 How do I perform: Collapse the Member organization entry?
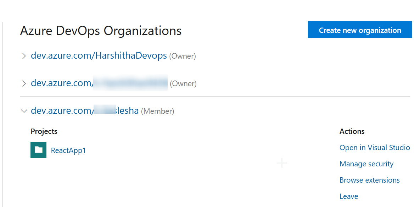[24, 111]
